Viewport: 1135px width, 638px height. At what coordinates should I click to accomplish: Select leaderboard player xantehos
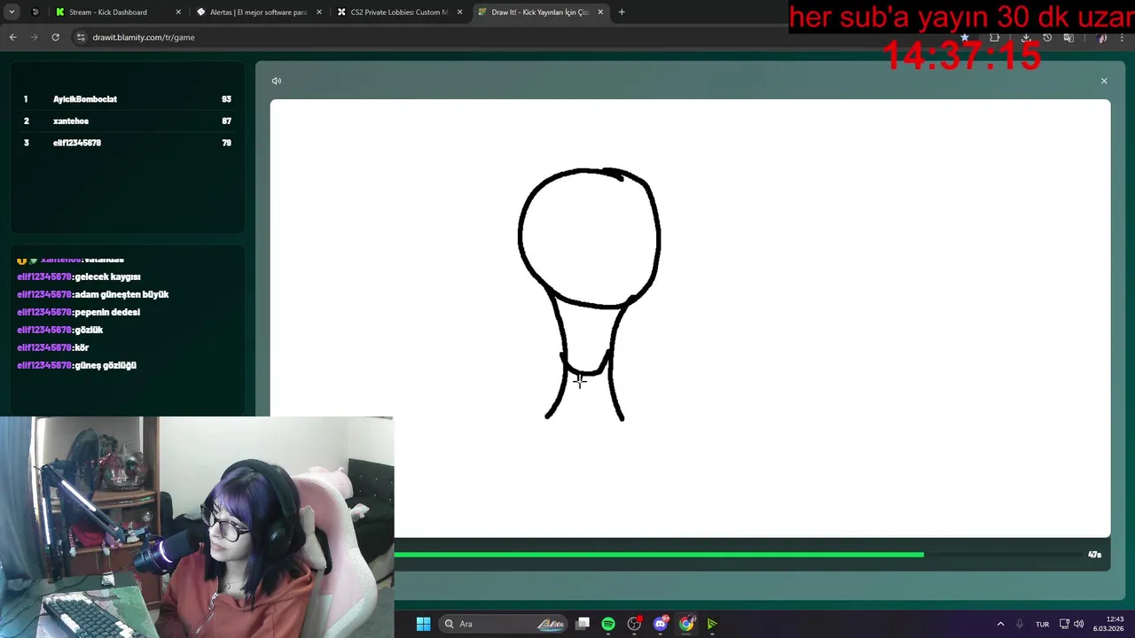[x=71, y=121]
